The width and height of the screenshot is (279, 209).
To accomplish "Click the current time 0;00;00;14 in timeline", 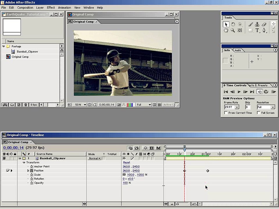I will pyautogui.click(x=14, y=148).
